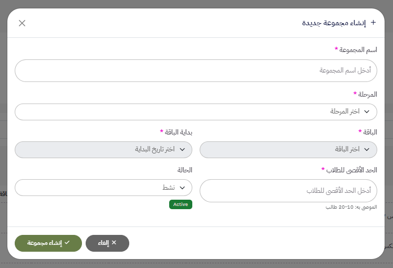Click the chevron arrow of اختر تاريخ البداية
The height and width of the screenshot is (268, 393).
point(182,150)
